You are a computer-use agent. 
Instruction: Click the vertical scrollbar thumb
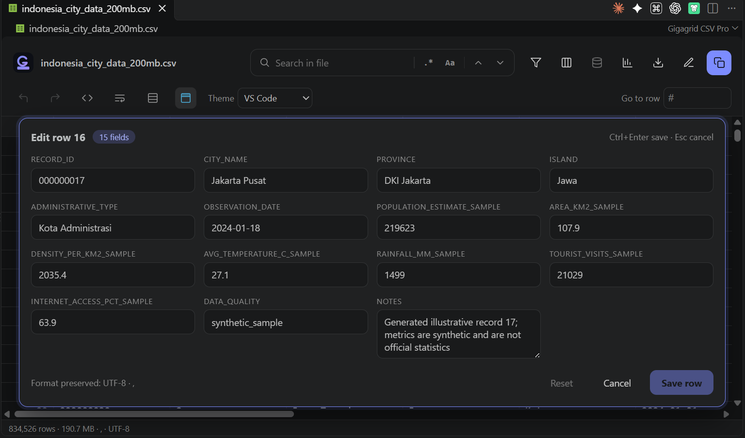(737, 135)
